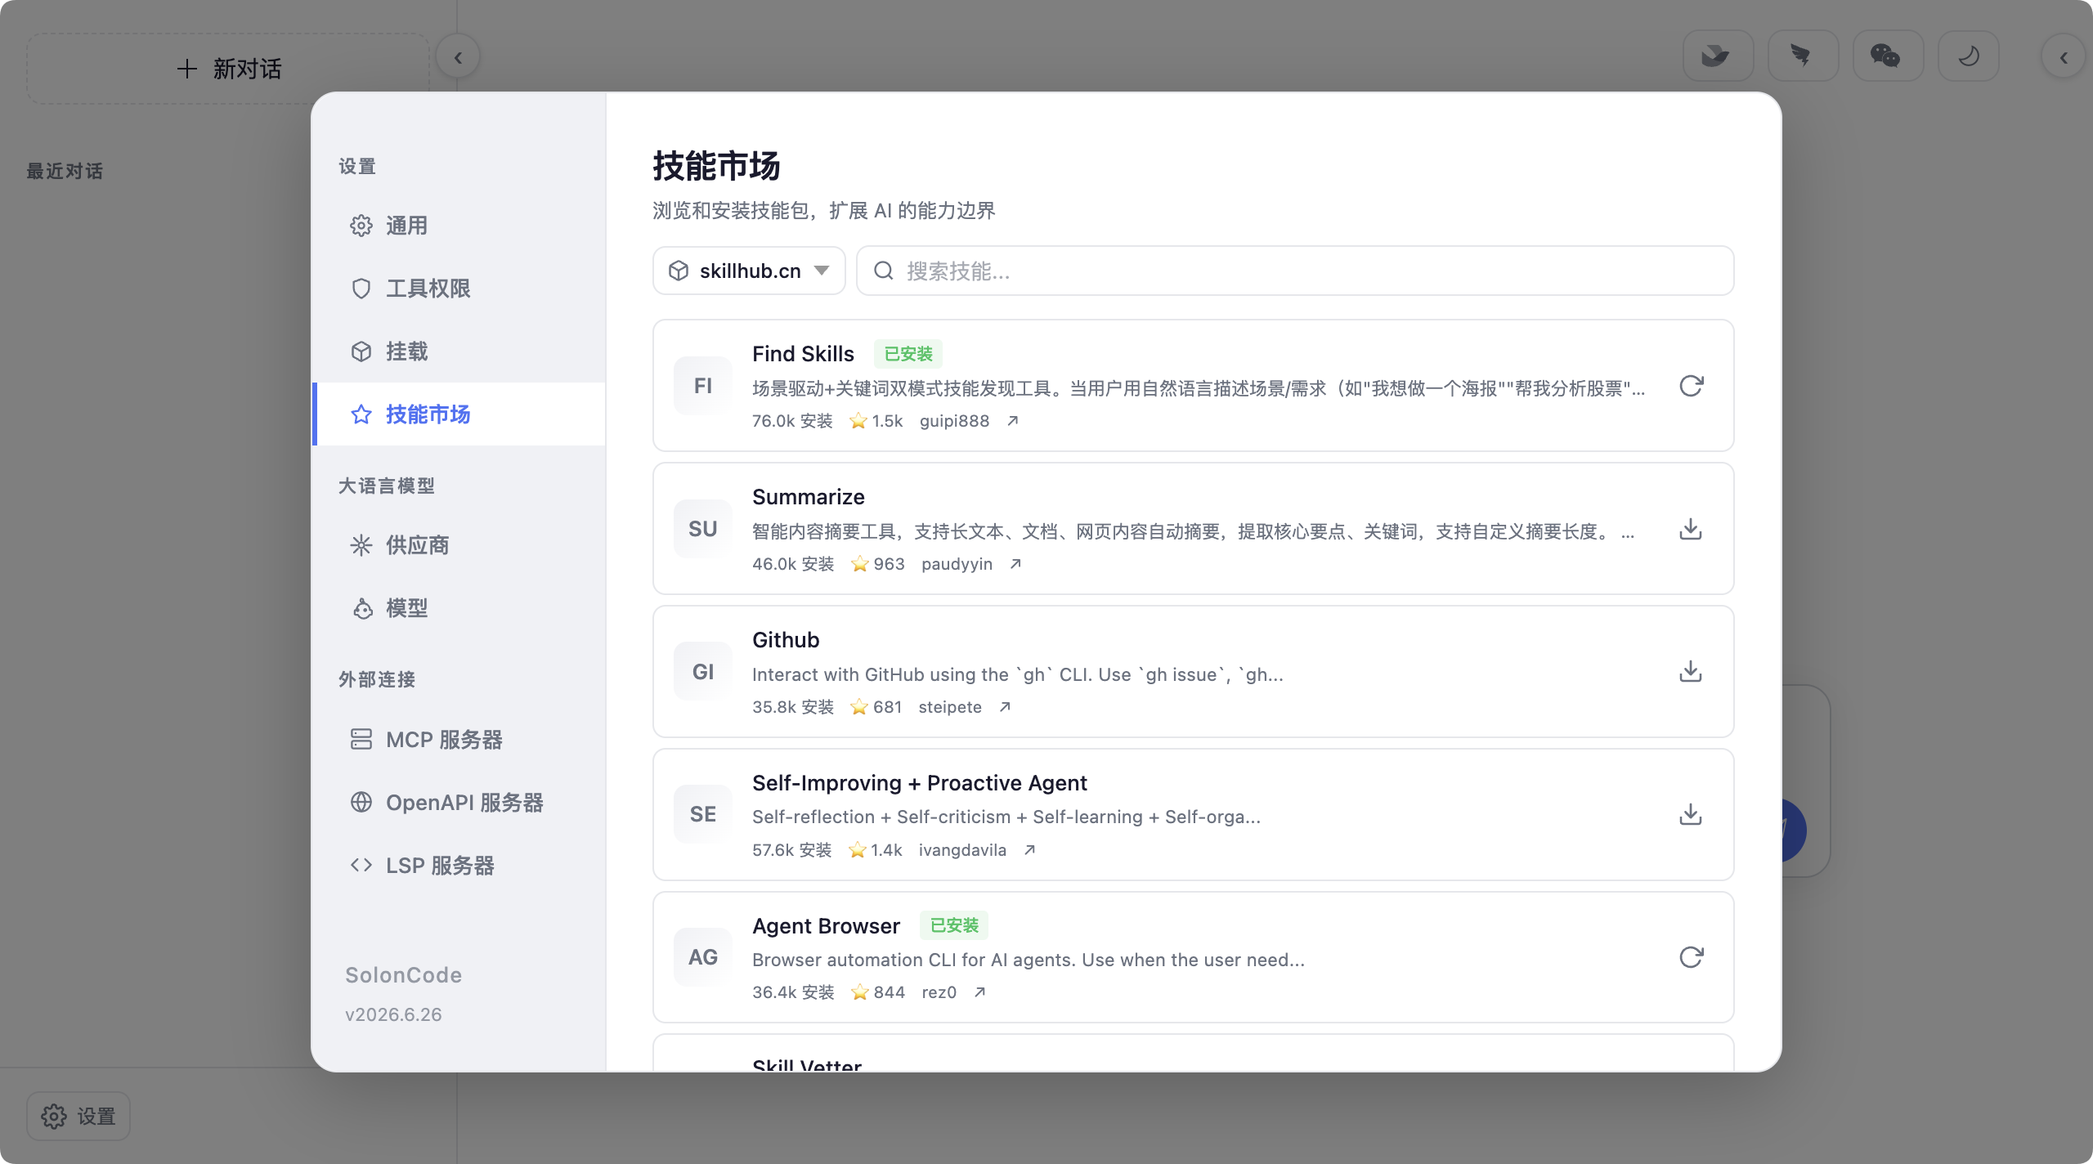2093x1164 pixels.
Task: Refresh the Find Skills skill
Action: [1691, 386]
